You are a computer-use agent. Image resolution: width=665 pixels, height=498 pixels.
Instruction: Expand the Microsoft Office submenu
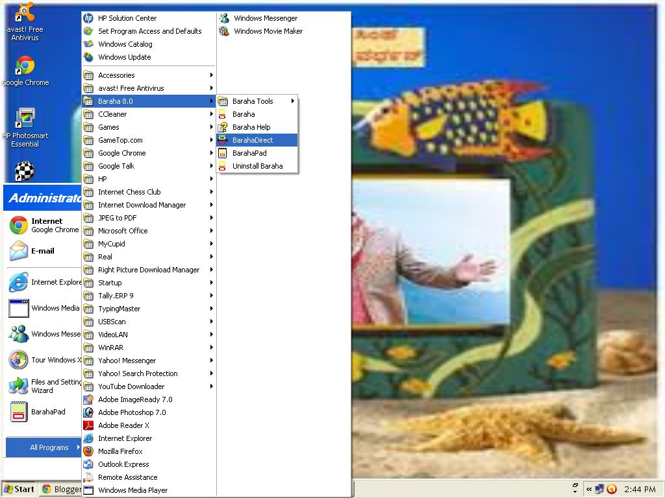[x=122, y=231]
